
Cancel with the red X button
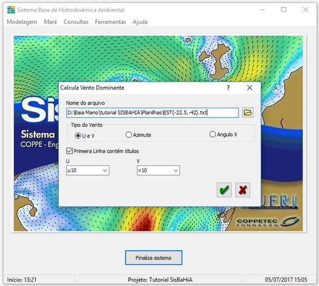pyautogui.click(x=243, y=190)
